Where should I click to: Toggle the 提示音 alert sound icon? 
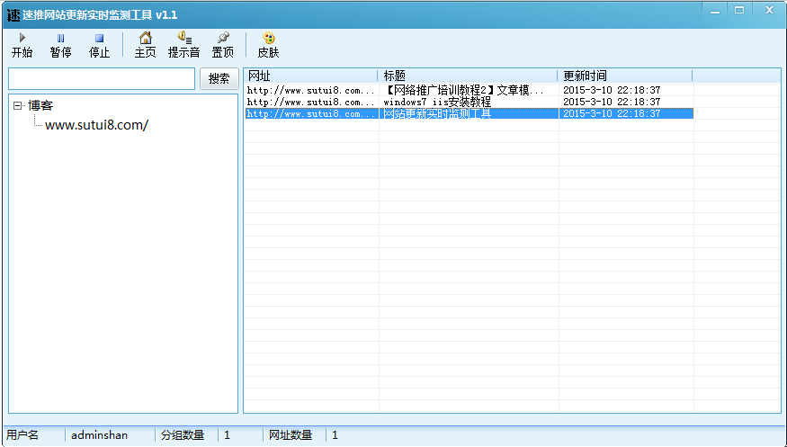click(x=183, y=38)
